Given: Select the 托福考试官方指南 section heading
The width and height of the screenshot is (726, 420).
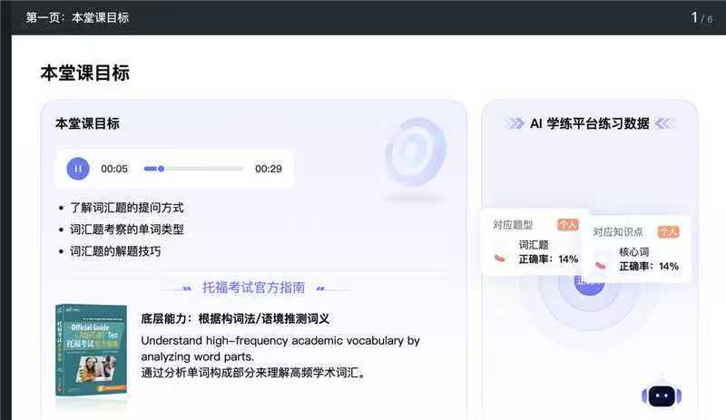Looking at the screenshot, I should pyautogui.click(x=253, y=288).
